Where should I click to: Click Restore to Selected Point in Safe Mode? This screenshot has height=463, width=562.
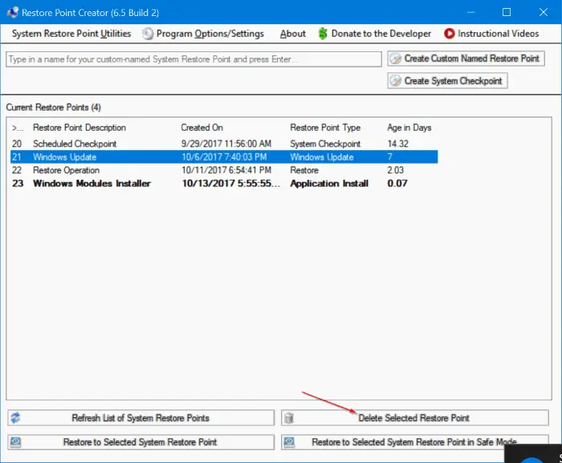(415, 442)
